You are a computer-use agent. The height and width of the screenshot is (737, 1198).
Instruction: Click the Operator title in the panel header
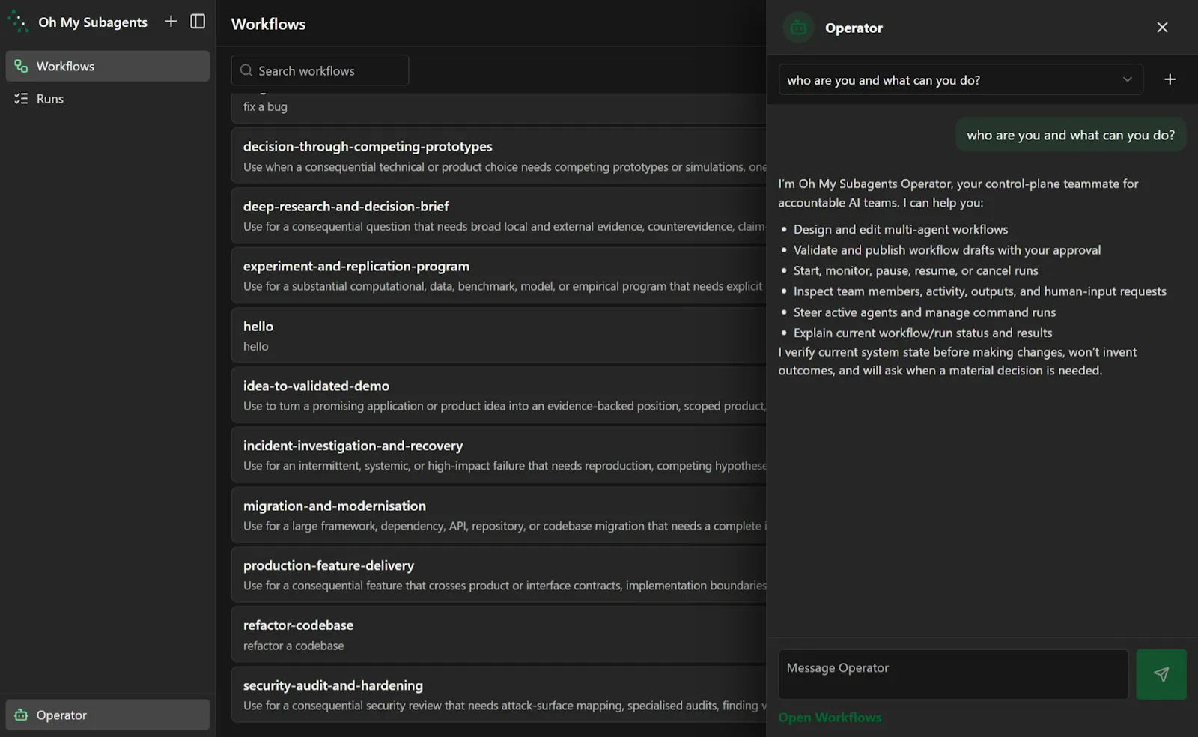pyautogui.click(x=854, y=28)
